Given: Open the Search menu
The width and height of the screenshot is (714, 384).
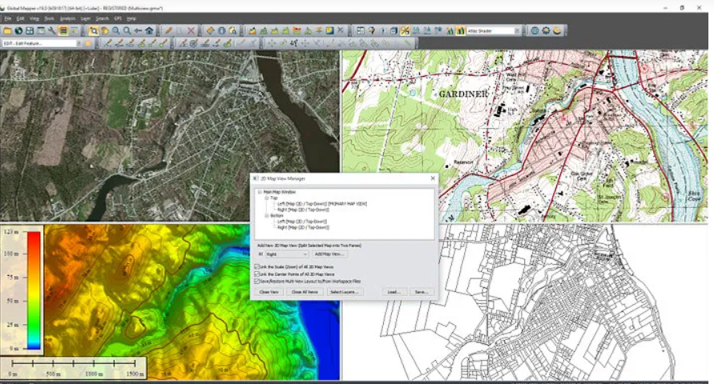Looking at the screenshot, I should (x=102, y=18).
